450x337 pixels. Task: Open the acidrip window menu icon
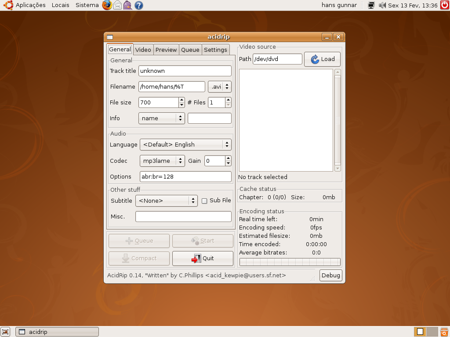(110, 37)
